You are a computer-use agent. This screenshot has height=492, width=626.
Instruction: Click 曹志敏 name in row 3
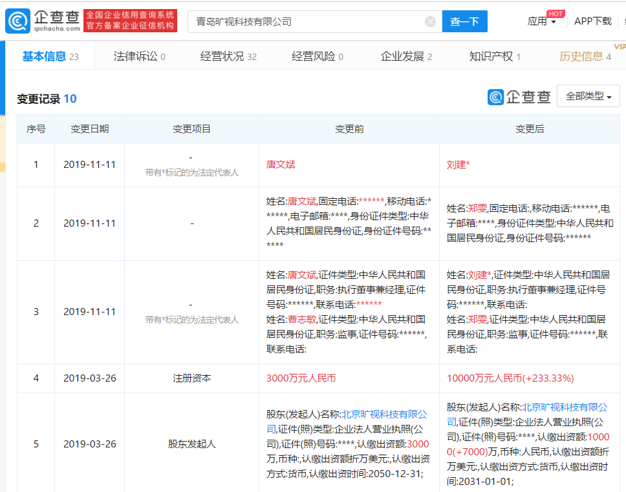pyautogui.click(x=302, y=320)
